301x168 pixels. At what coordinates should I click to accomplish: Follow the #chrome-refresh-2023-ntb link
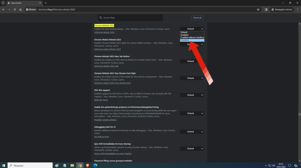point(106,66)
